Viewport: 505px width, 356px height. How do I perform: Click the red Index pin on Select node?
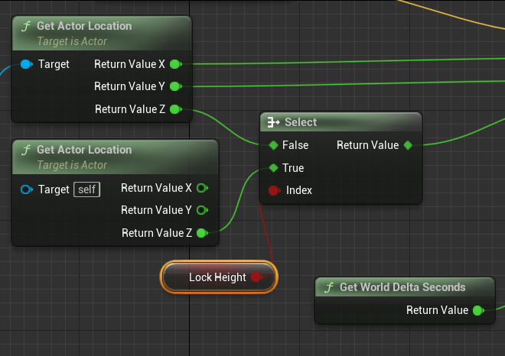click(274, 191)
